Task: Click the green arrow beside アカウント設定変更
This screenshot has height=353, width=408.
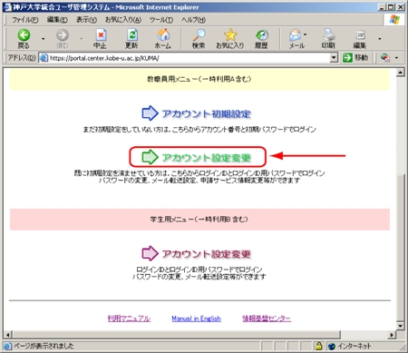Action: pyautogui.click(x=150, y=157)
